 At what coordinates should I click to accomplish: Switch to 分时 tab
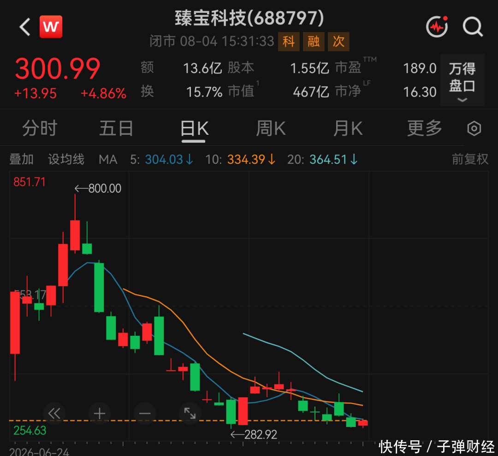point(40,128)
